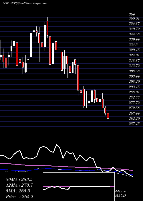
Task: Click the NSE APTUS bullkhan.tbrjar.com title text
Action: pyautogui.click(x=25, y=3)
